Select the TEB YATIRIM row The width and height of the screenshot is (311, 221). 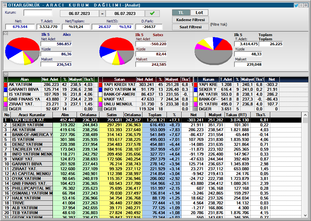pyautogui.click(x=152, y=213)
